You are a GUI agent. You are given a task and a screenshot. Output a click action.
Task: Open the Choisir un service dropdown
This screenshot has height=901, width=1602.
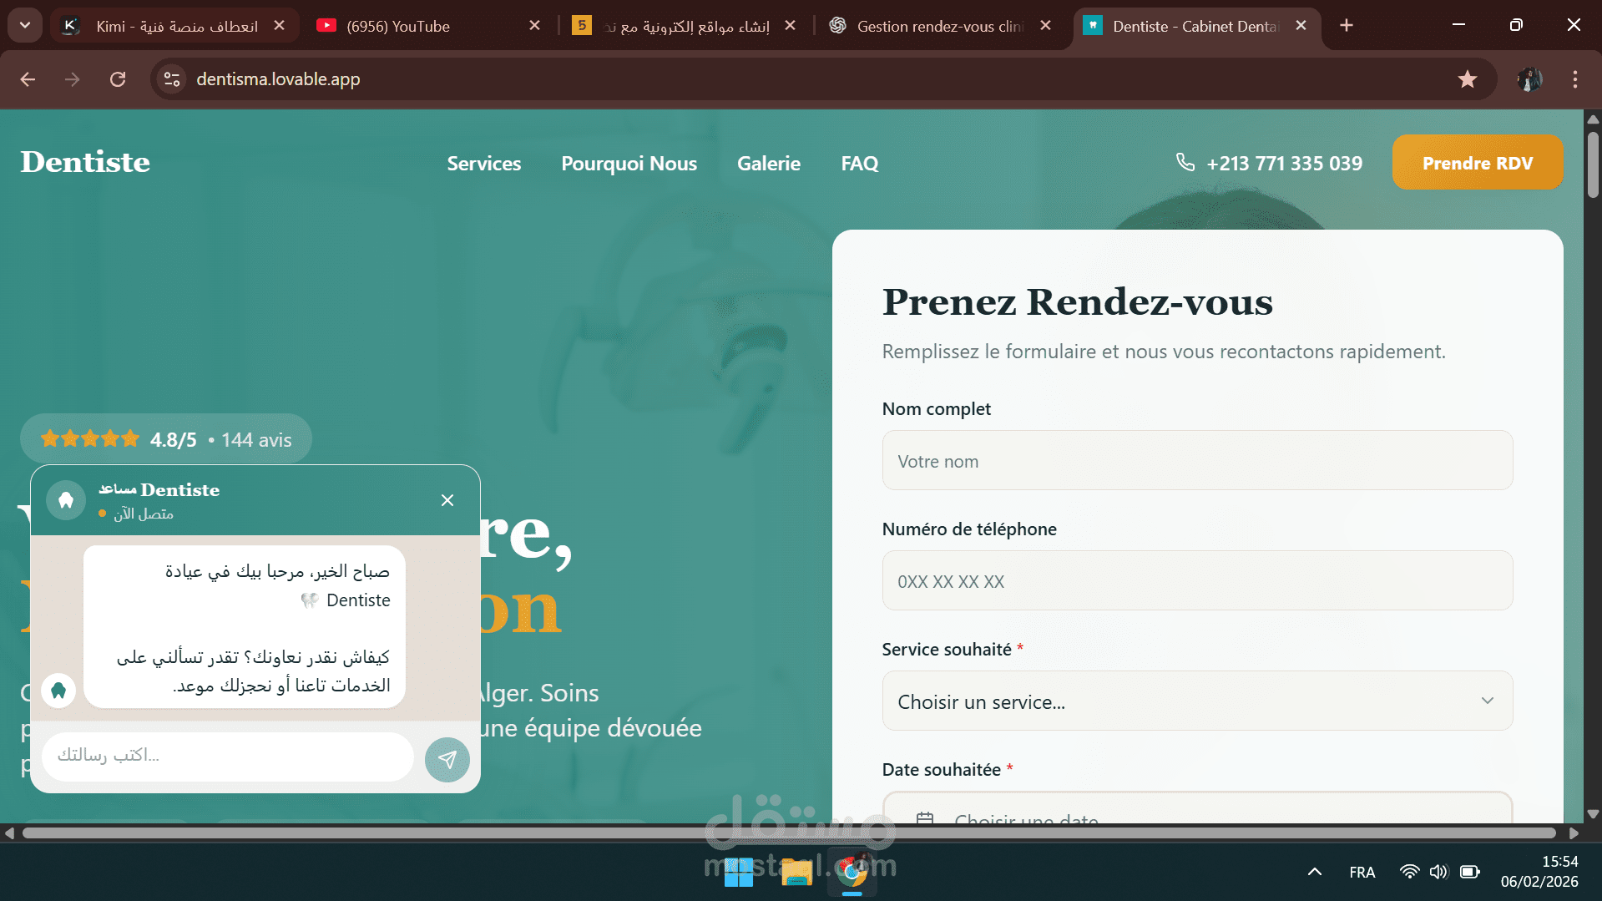coord(1197,701)
